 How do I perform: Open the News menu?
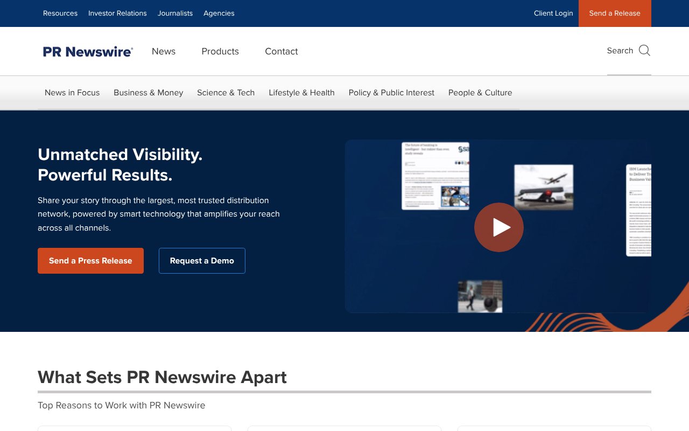point(164,51)
